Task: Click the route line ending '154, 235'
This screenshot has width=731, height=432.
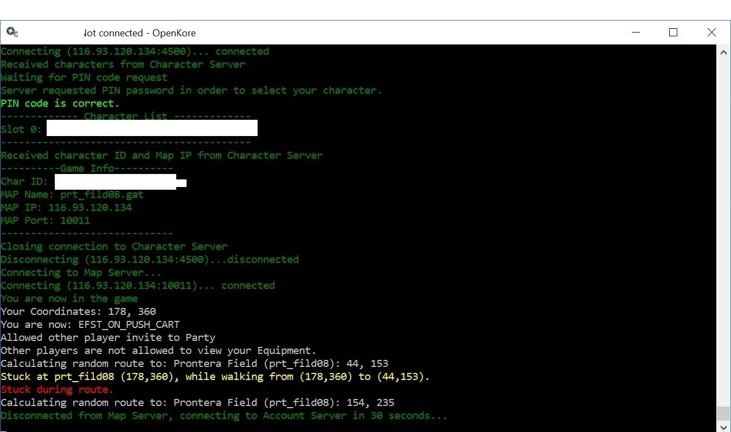Action: coord(197,403)
